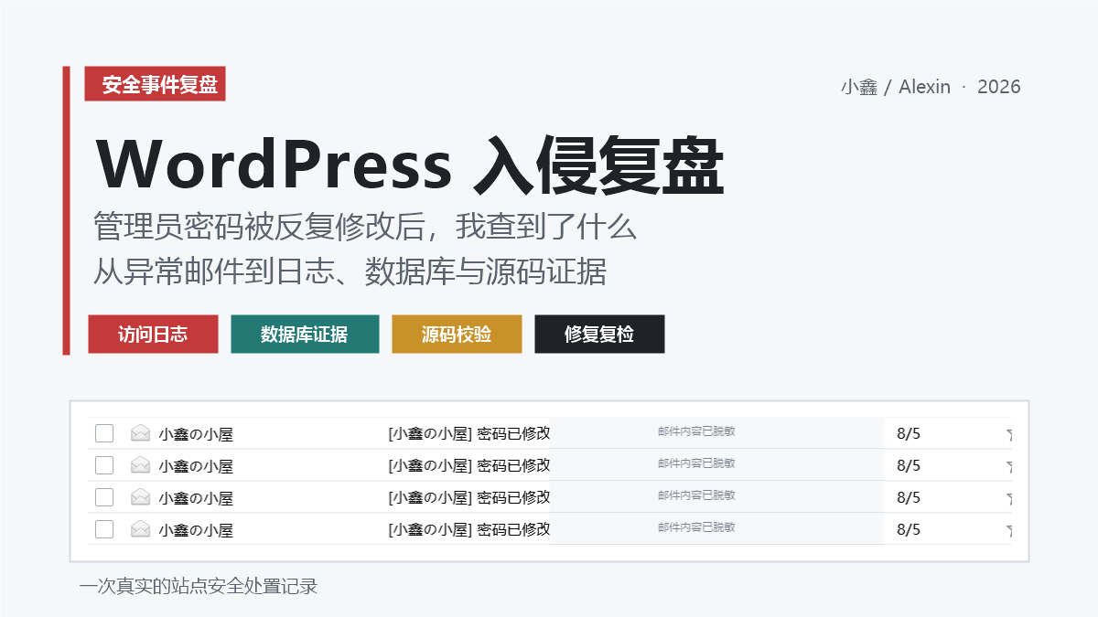Tick the checkbox of the last email row
This screenshot has height=617, width=1098.
pos(104,529)
